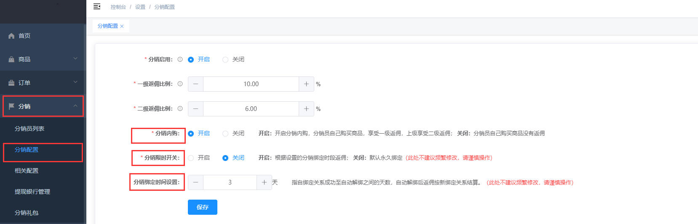
Task: Click the info icon next to 分销启用
Action: 180,59
